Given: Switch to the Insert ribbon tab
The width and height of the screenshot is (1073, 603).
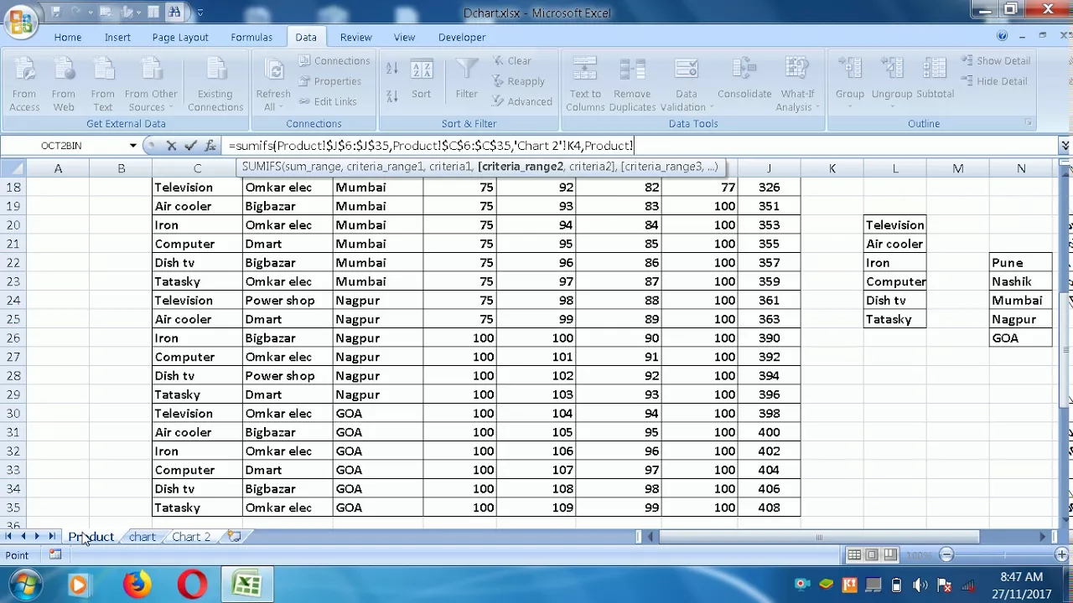Looking at the screenshot, I should click(x=117, y=37).
